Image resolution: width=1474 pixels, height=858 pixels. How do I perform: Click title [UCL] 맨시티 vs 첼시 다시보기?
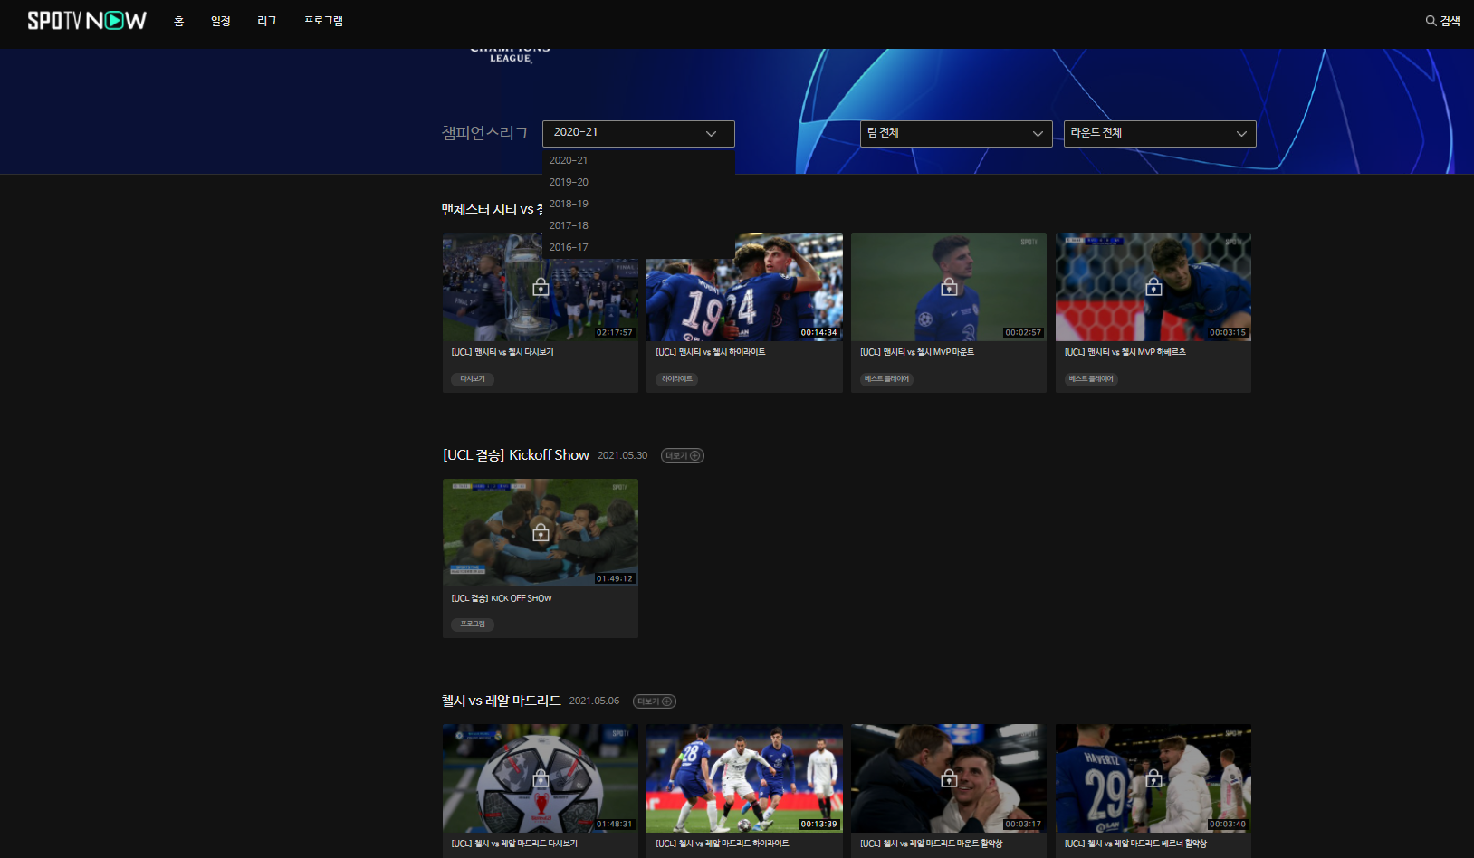click(x=502, y=352)
